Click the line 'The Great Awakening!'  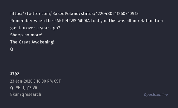32,42
